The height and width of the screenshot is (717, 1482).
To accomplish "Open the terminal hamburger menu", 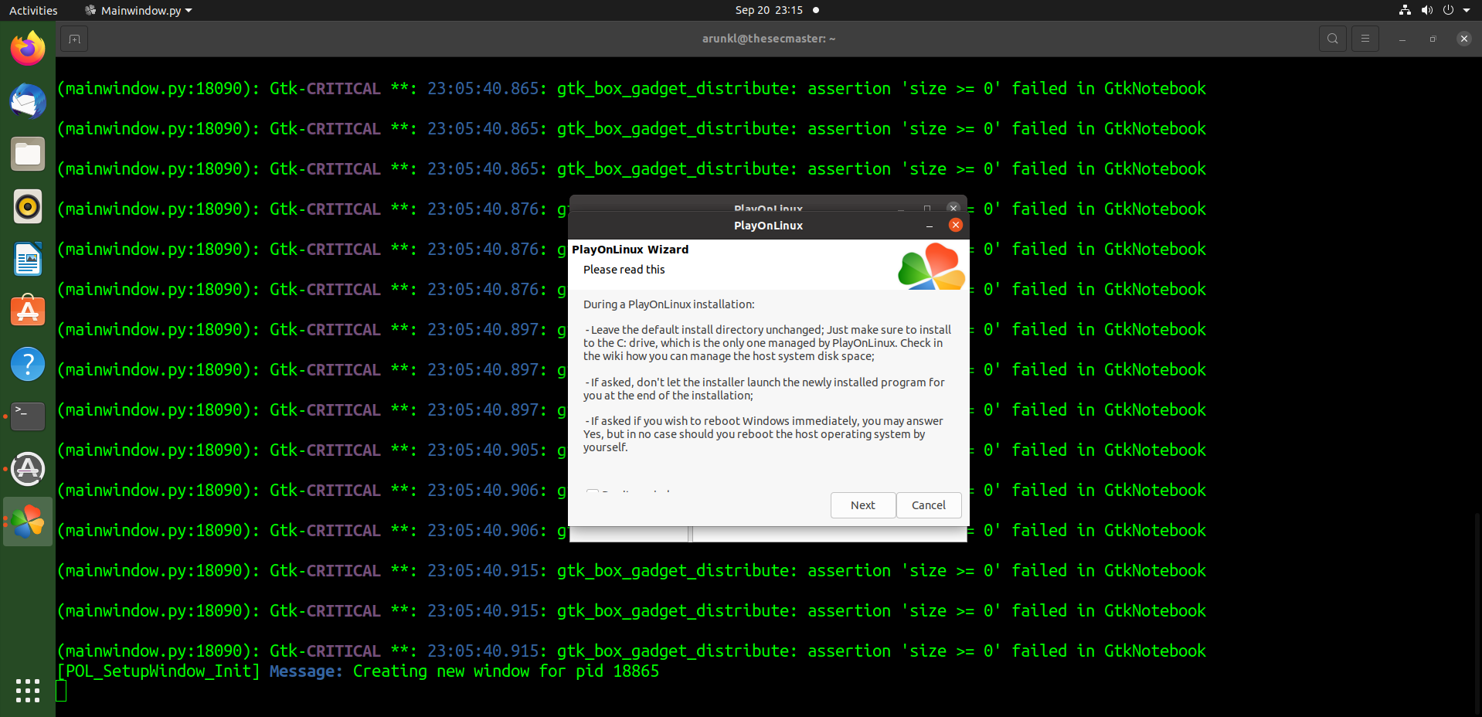I will coord(1365,39).
